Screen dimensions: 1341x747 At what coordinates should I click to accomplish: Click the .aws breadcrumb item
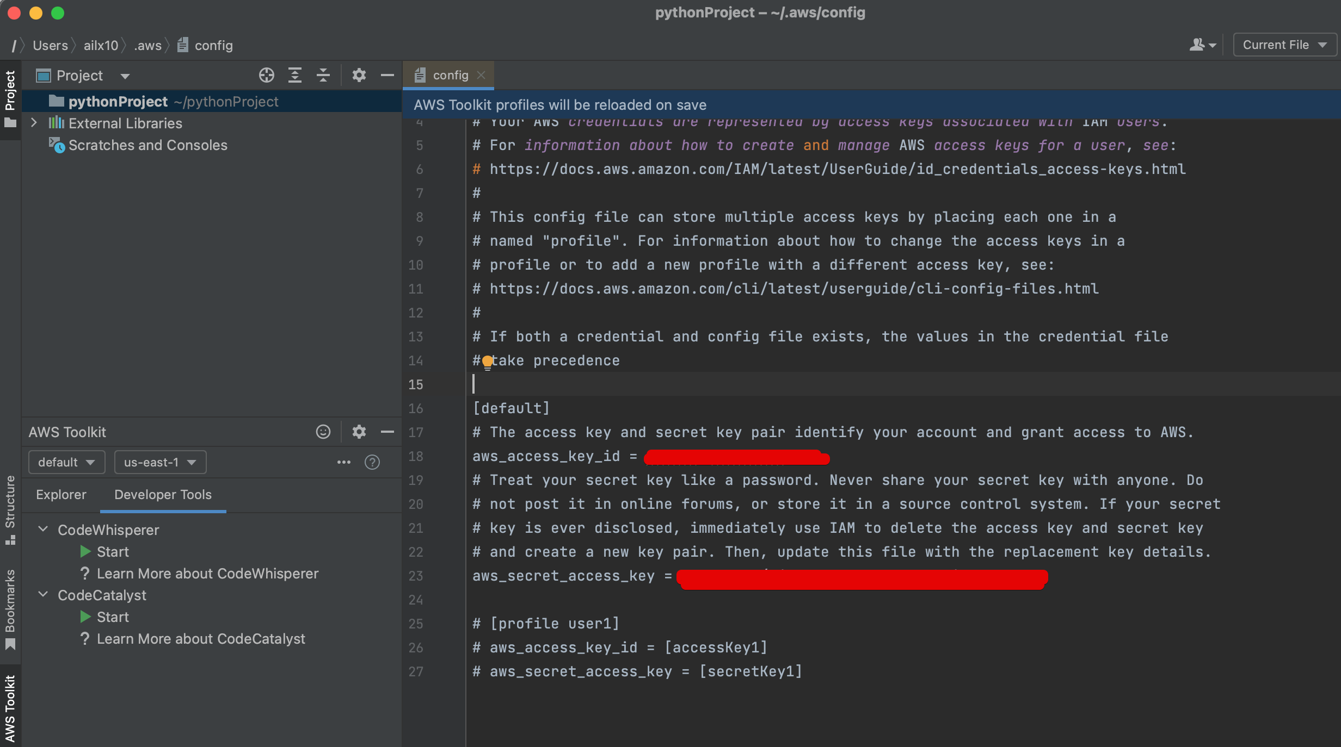147,45
